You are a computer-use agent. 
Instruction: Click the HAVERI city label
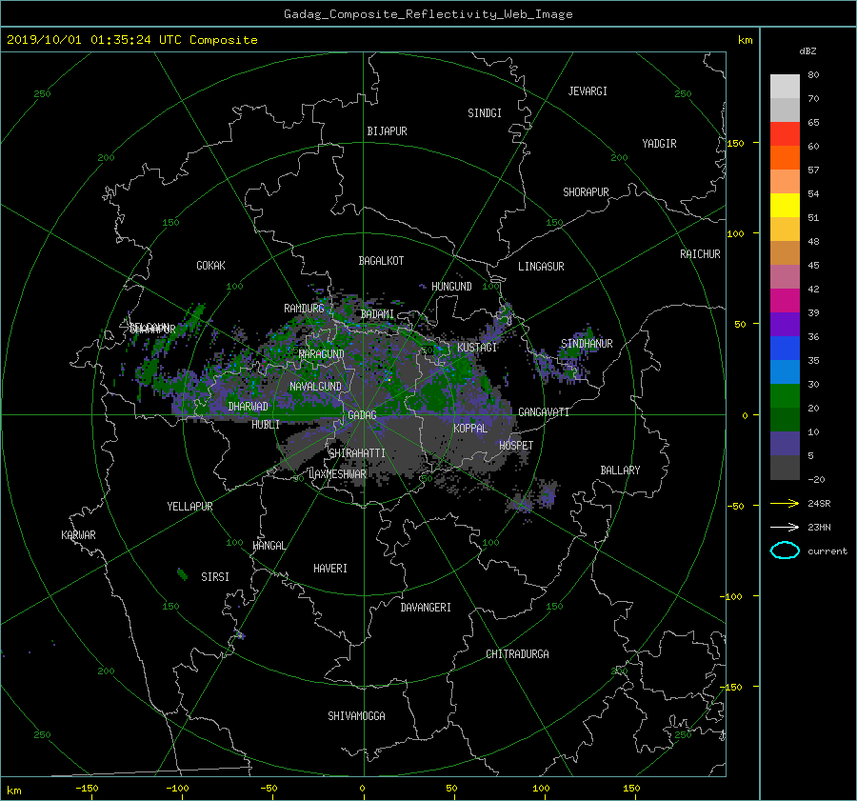point(330,569)
